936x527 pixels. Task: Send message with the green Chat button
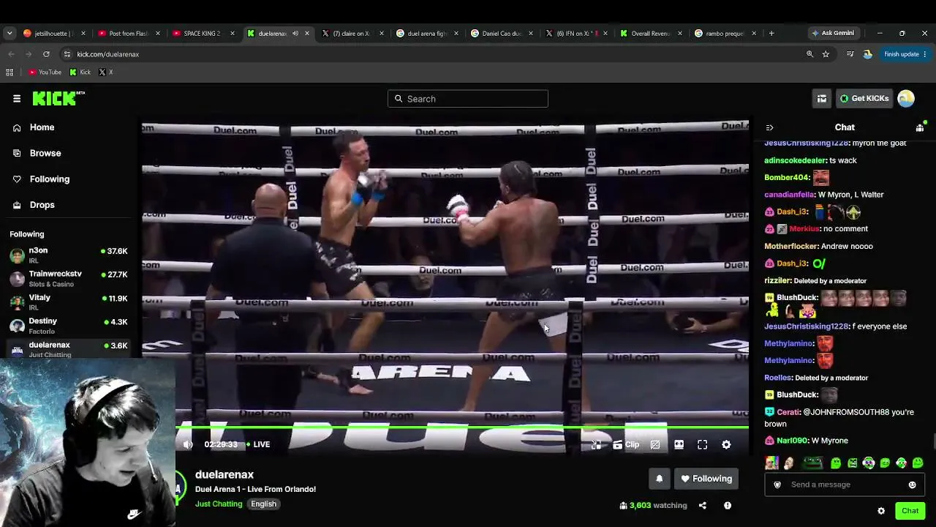pos(910,511)
